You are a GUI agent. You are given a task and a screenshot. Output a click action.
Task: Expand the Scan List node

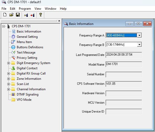(8, 84)
